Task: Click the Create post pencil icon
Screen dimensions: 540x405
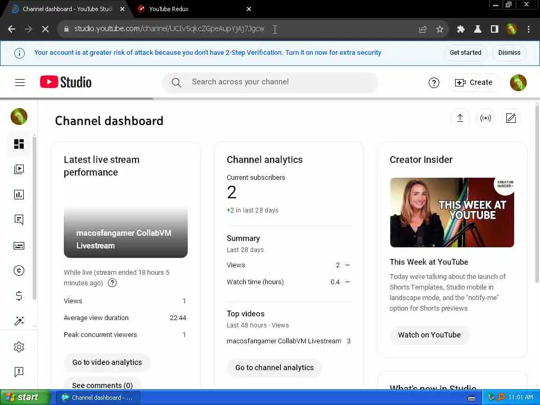Action: coord(510,118)
